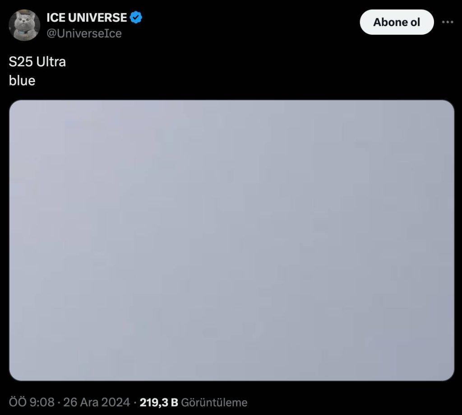The image size is (462, 415).
Task: Click the "Ara" month abbreviation
Action: click(x=89, y=402)
